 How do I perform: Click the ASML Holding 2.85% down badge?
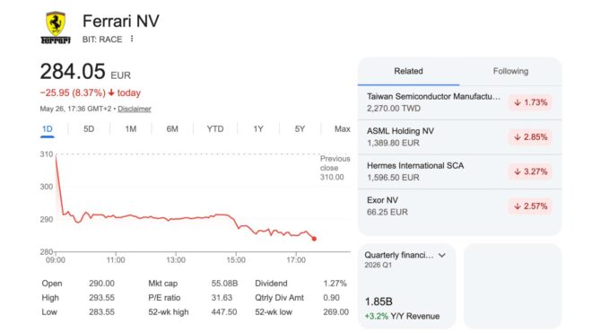pos(530,137)
